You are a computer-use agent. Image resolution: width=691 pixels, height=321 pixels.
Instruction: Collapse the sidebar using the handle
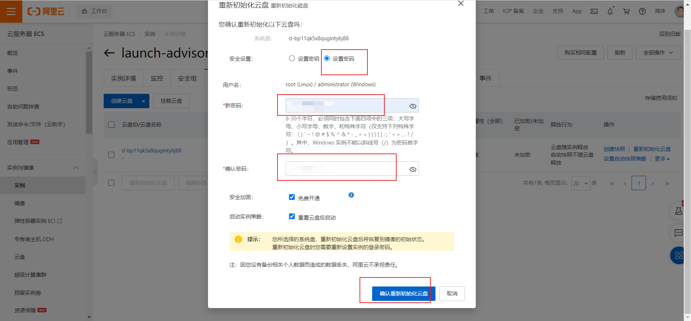click(95, 171)
